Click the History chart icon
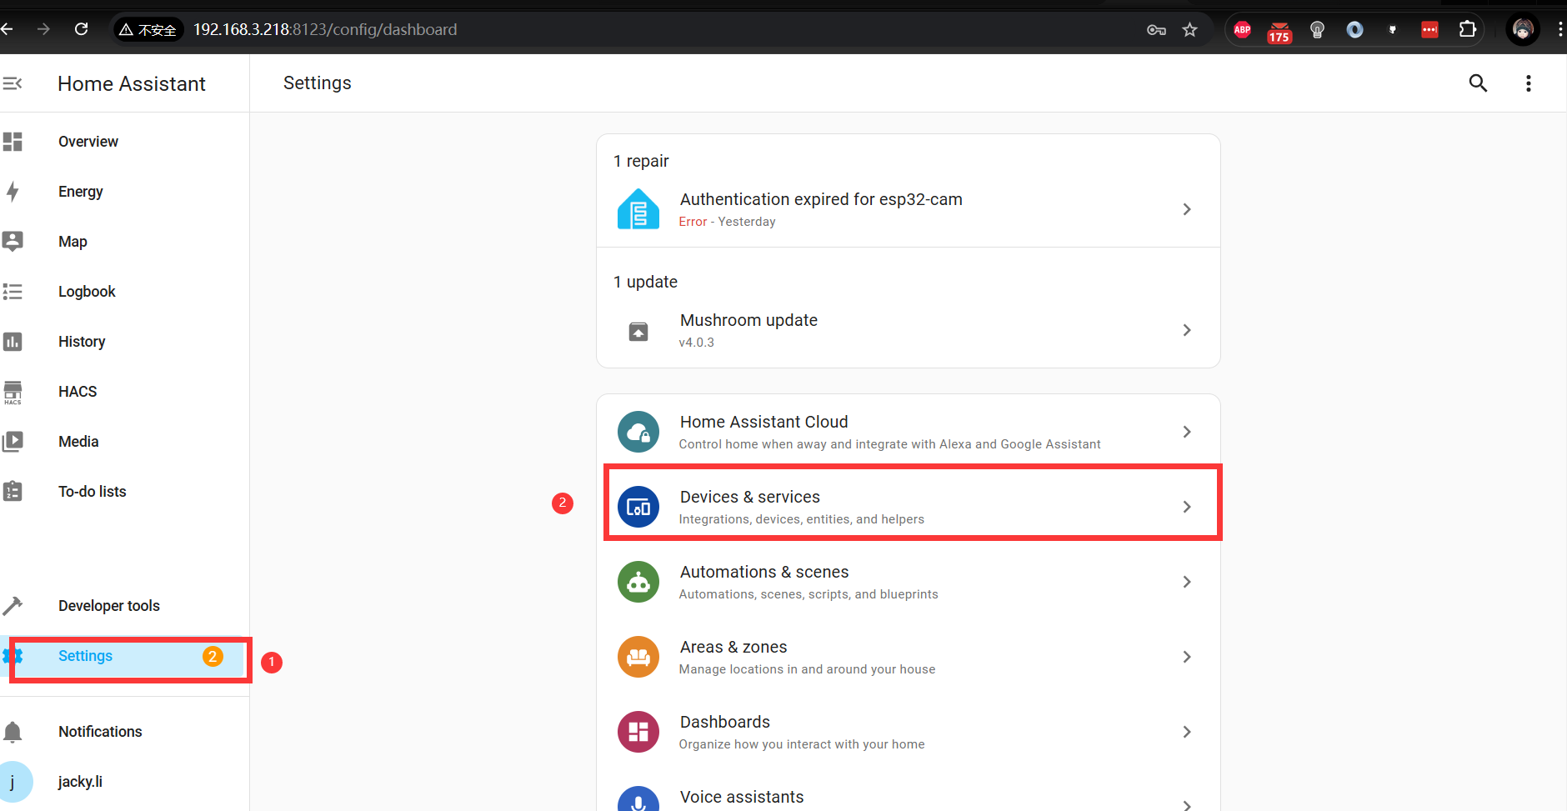This screenshot has width=1567, height=811. (13, 342)
